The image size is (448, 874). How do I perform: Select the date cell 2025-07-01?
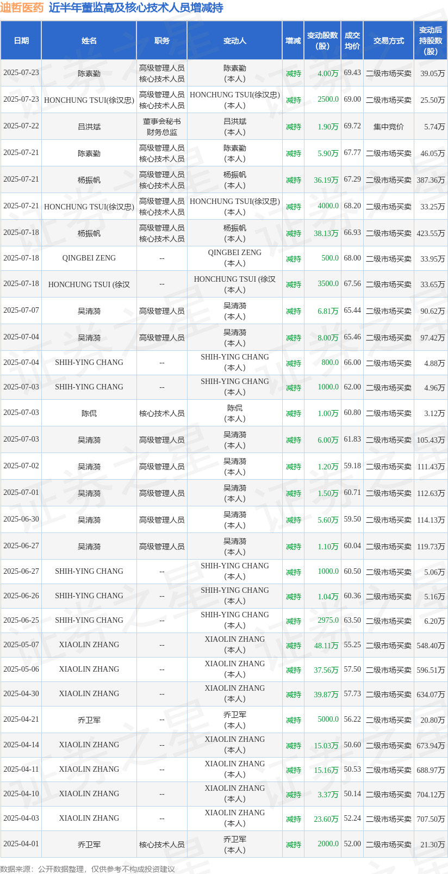point(21,493)
